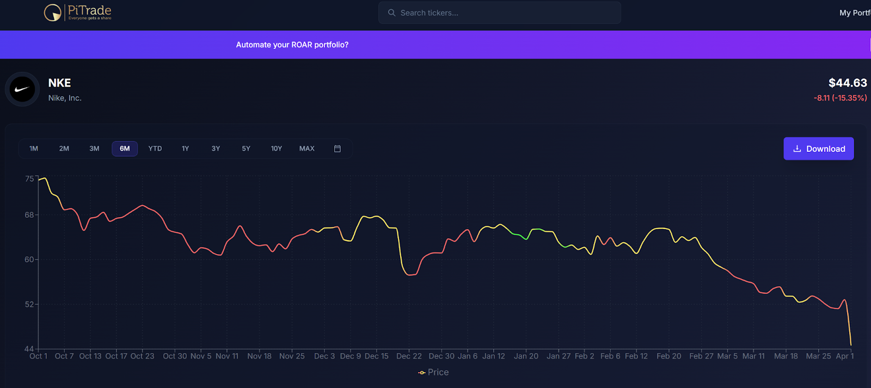This screenshot has width=871, height=388.
Task: Click the price line's final point at Apr 1
Action: pyautogui.click(x=851, y=344)
